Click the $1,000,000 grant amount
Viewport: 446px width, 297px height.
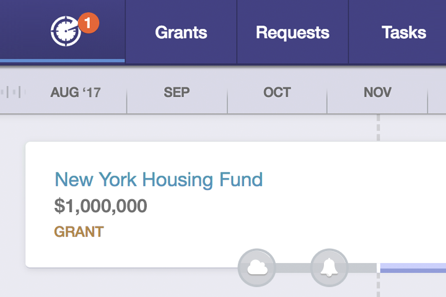click(x=100, y=205)
